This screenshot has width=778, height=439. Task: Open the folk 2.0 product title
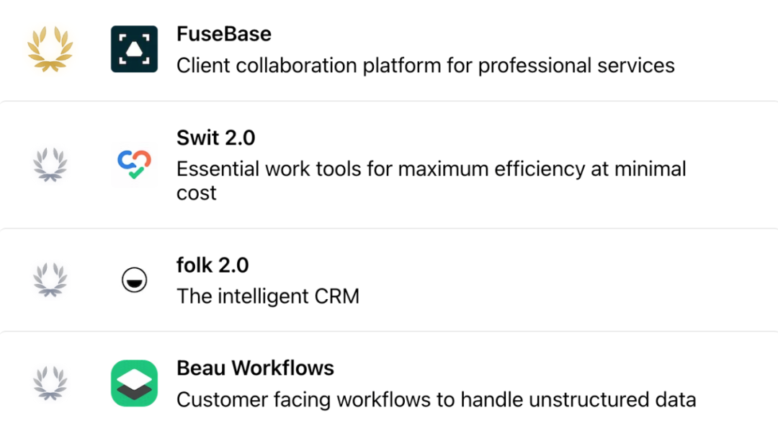pyautogui.click(x=213, y=265)
